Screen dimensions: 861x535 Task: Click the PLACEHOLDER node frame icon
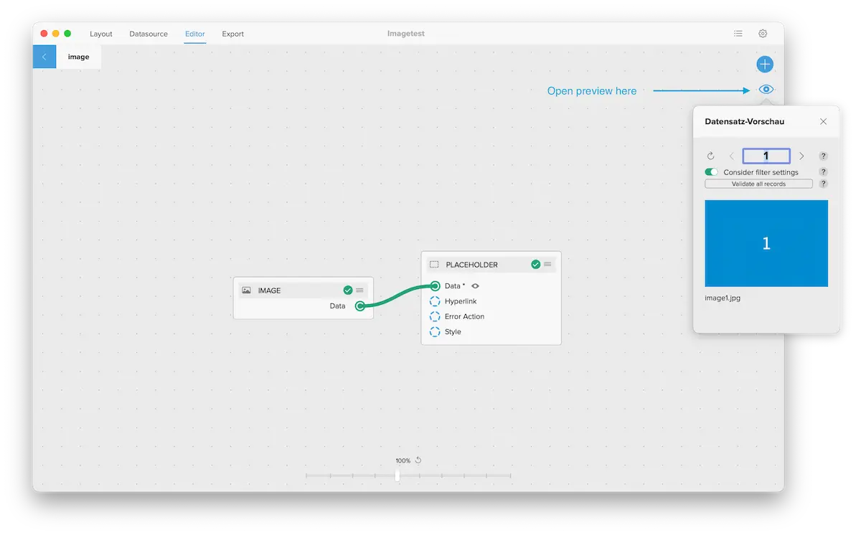pyautogui.click(x=434, y=265)
